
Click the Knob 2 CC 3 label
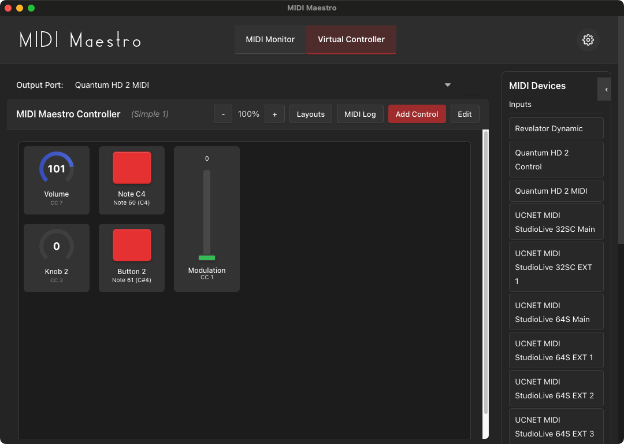[57, 280]
